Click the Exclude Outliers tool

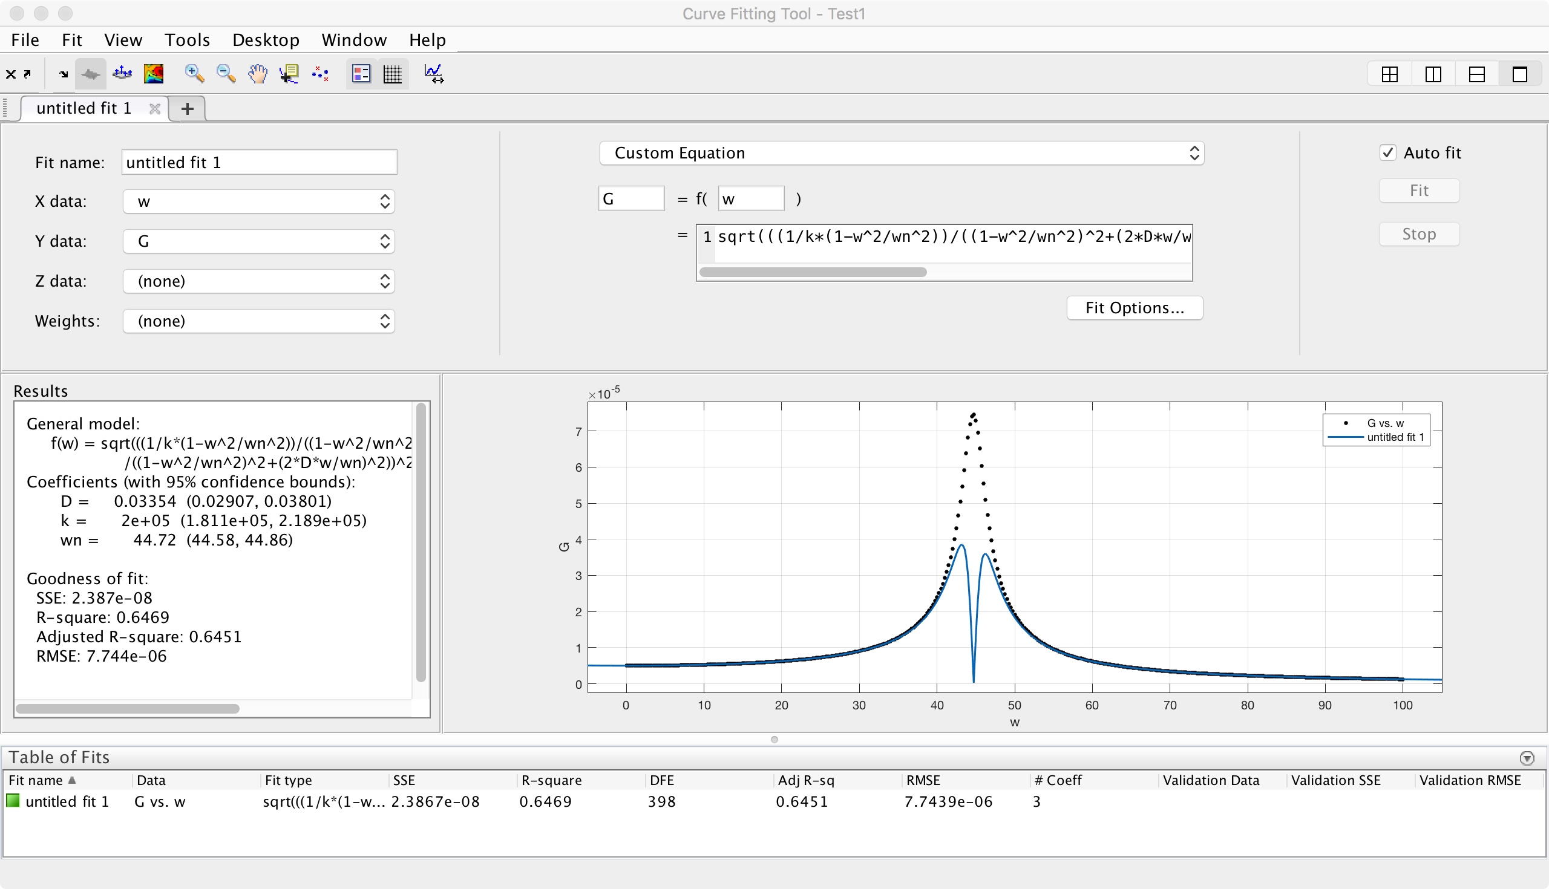(320, 74)
